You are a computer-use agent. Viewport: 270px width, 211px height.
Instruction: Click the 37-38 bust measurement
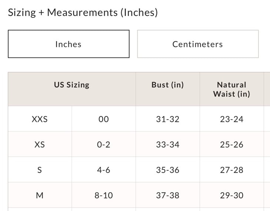pyautogui.click(x=167, y=195)
